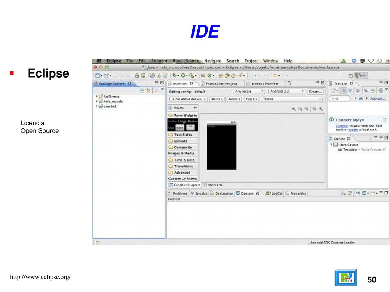Open the Android Virtual Device Manager icon
Viewport: 390px width, 292px height.
[143, 76]
